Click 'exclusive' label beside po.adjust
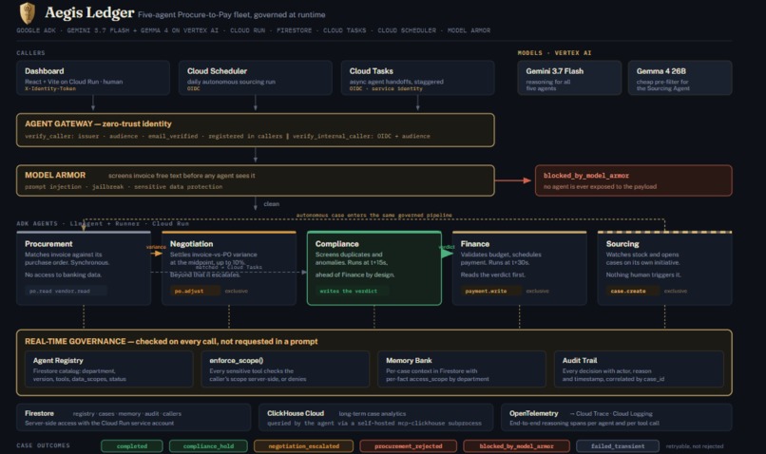Viewport: 766px width, 454px height. (x=237, y=291)
